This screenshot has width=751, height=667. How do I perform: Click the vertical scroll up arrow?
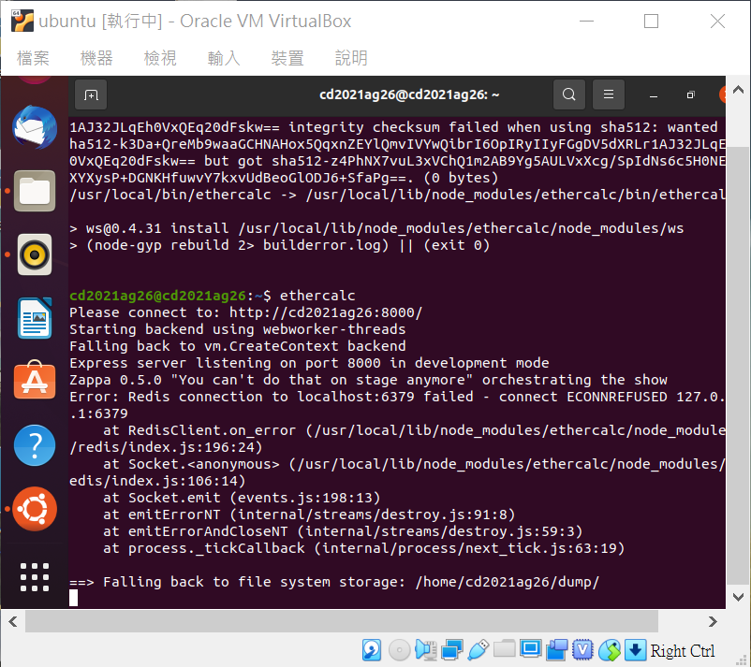738,90
